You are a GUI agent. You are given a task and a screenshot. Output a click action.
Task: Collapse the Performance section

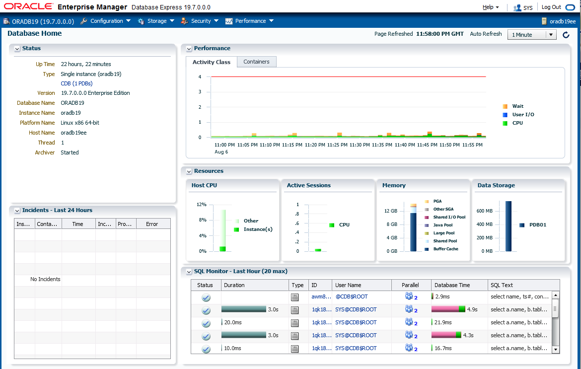point(189,48)
